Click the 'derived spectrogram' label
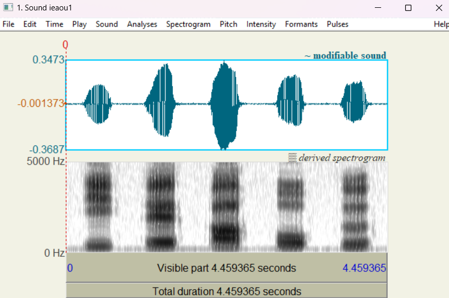 click(x=342, y=158)
